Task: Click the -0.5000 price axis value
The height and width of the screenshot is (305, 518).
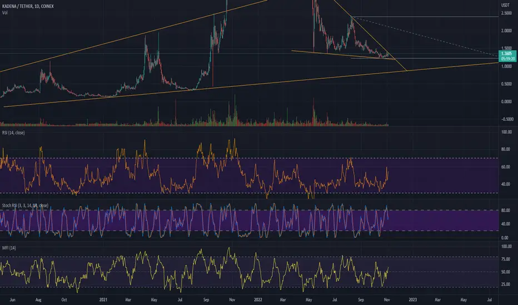Action: 507,119
